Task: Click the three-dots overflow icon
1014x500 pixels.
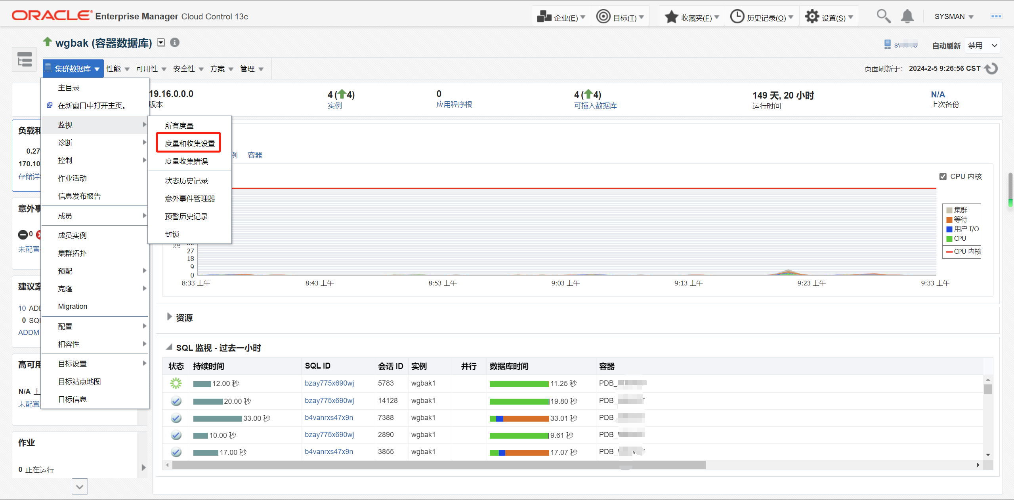Action: [x=996, y=16]
